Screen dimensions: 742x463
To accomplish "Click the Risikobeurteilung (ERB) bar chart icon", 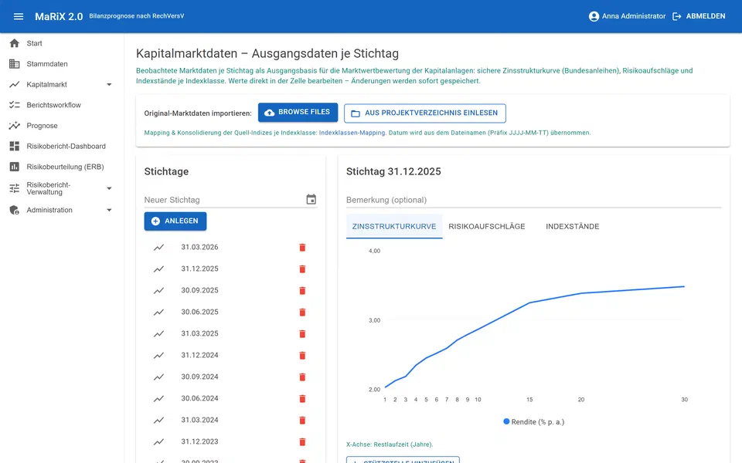I will pos(15,167).
